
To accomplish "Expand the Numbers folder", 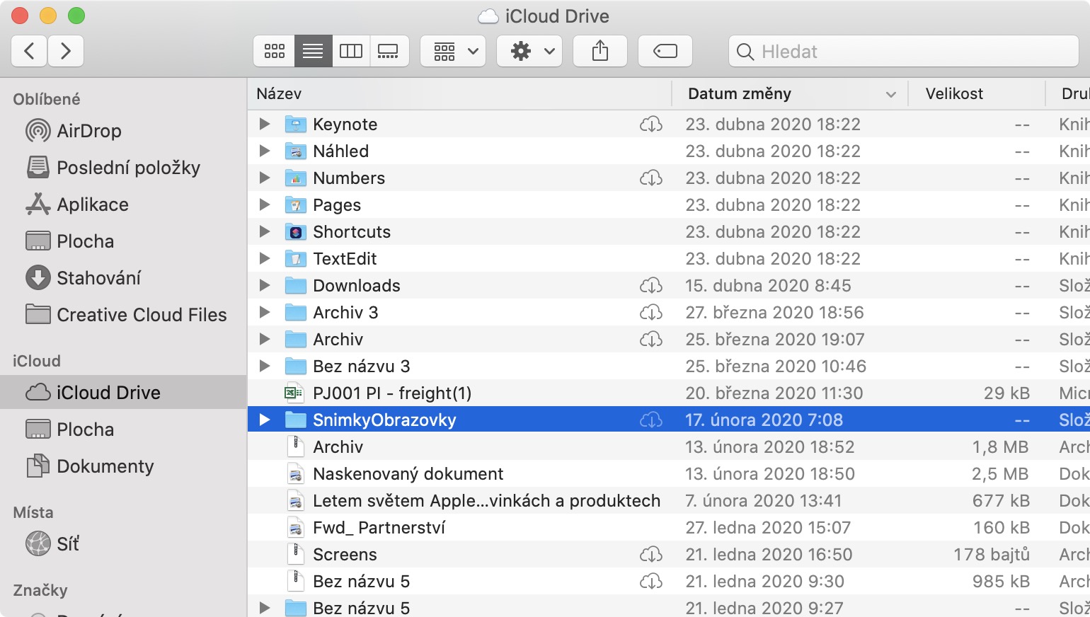I will [x=265, y=178].
